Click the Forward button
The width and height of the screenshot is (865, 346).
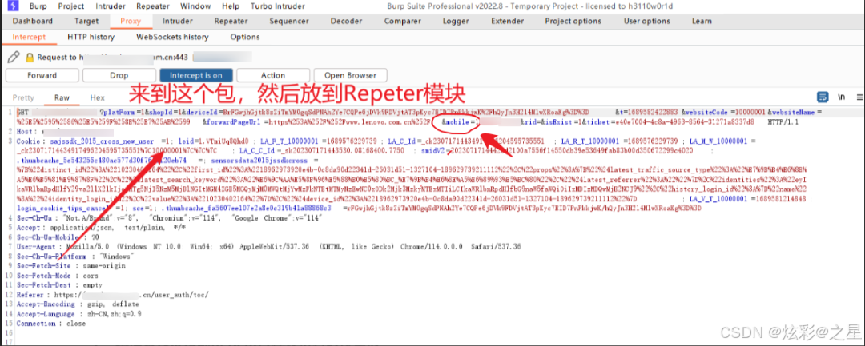tap(42, 75)
